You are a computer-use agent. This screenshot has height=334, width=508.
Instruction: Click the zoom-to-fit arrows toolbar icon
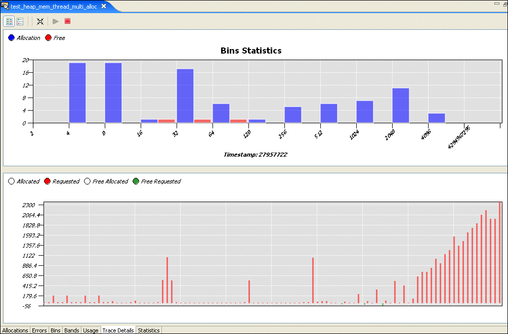click(40, 21)
